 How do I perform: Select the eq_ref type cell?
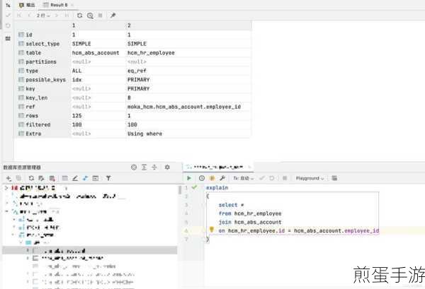pyautogui.click(x=188, y=71)
